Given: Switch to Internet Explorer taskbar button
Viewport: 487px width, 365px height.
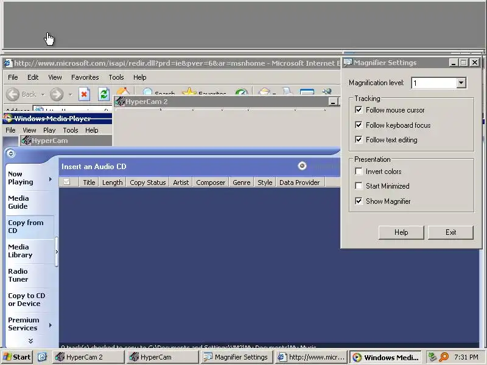Looking at the screenshot, I should (x=311, y=357).
